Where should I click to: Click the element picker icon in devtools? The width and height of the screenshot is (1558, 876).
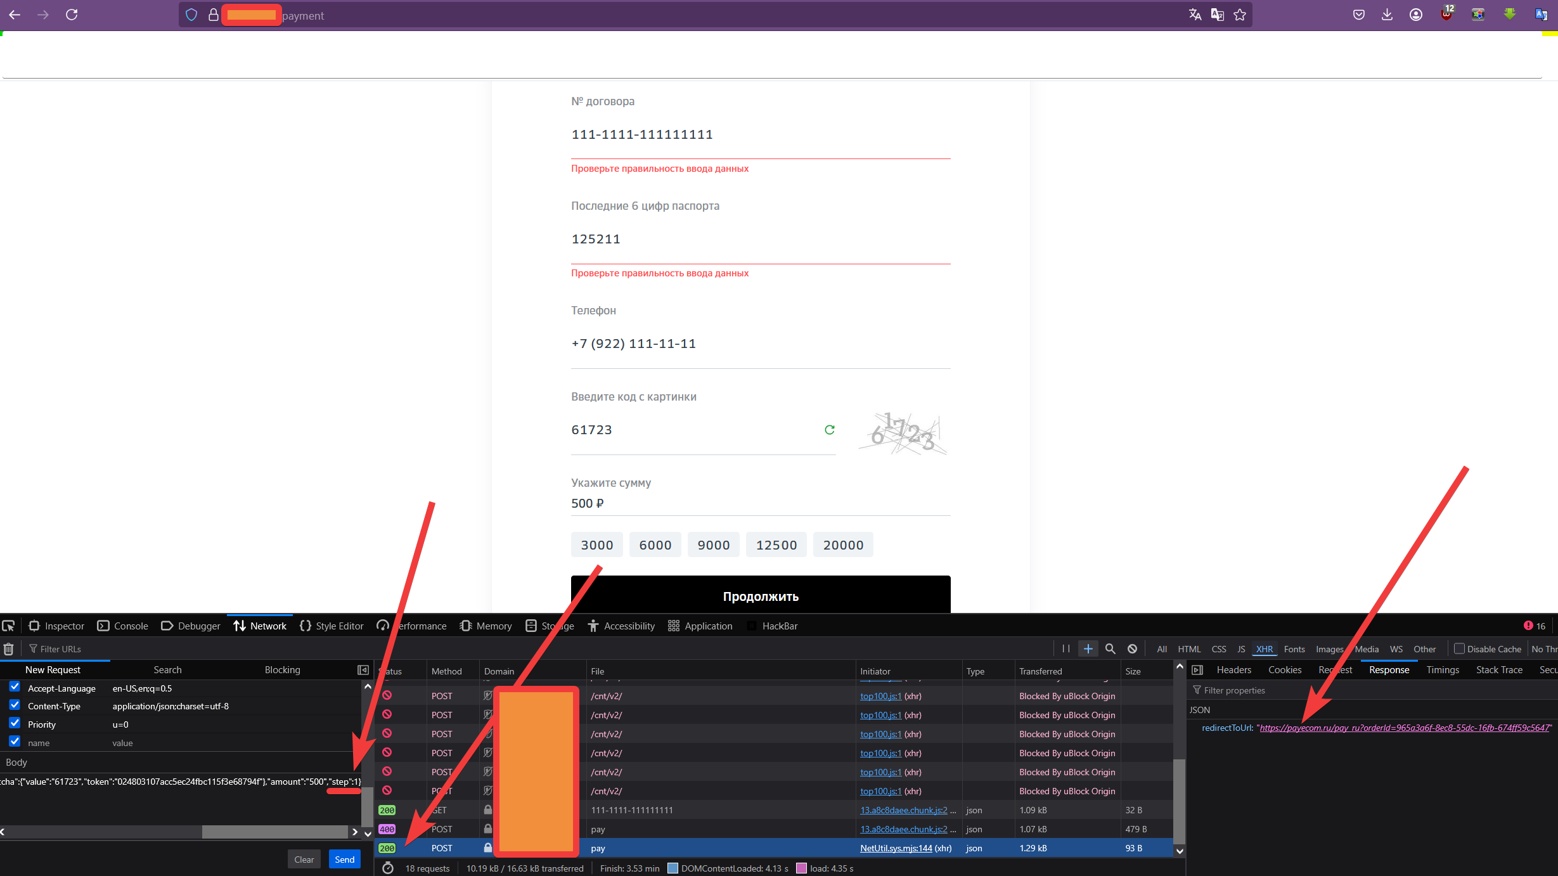coord(9,626)
